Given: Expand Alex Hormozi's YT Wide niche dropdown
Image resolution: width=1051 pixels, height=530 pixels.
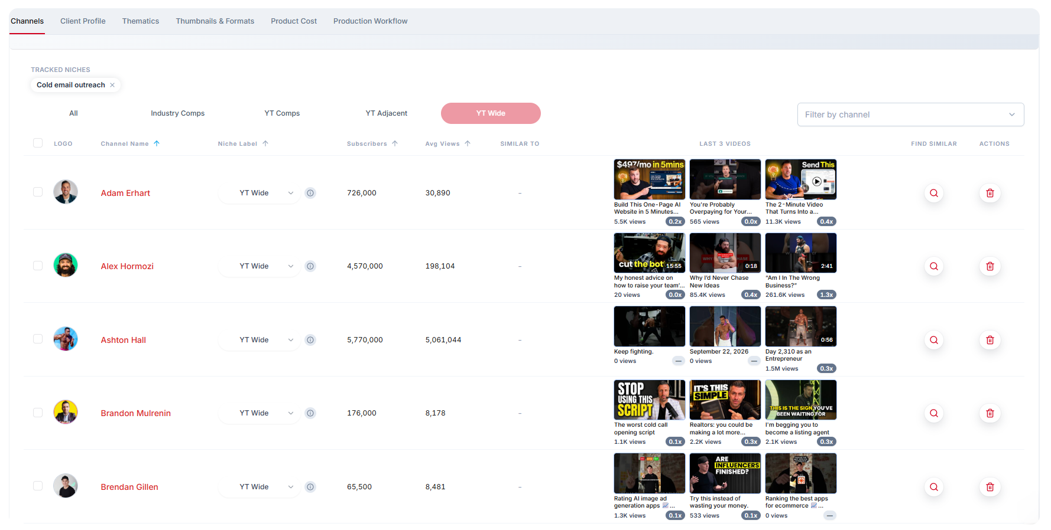Looking at the screenshot, I should pos(259,266).
